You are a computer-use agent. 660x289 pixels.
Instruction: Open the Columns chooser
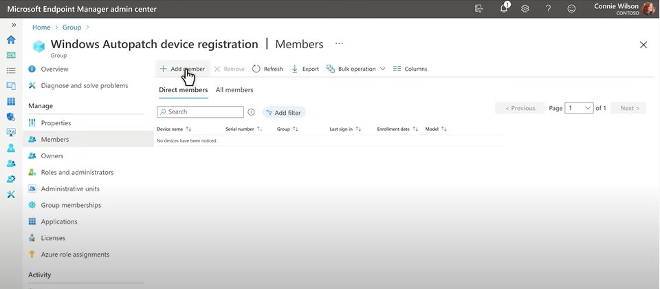(x=410, y=69)
